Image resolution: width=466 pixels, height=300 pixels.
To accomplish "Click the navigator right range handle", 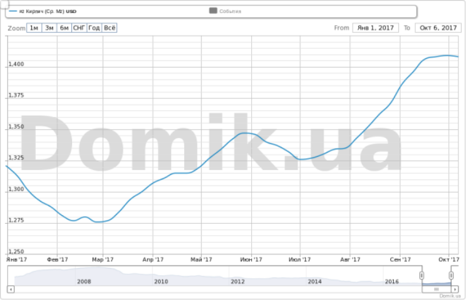I will coord(451,276).
